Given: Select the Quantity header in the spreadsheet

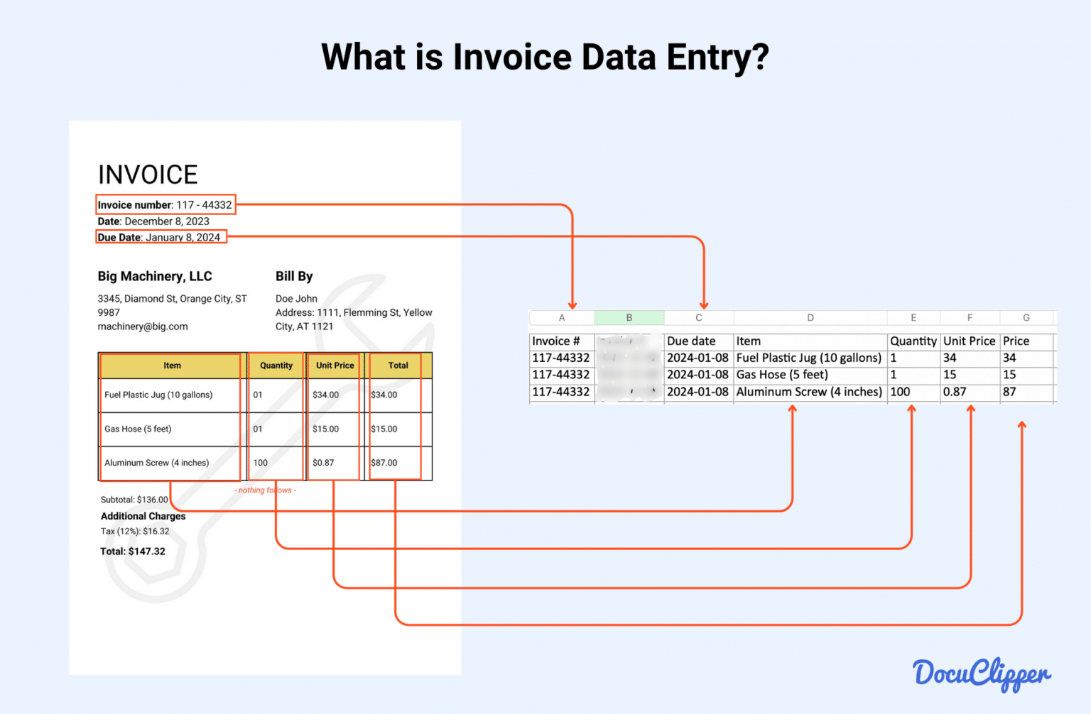Looking at the screenshot, I should tap(913, 341).
